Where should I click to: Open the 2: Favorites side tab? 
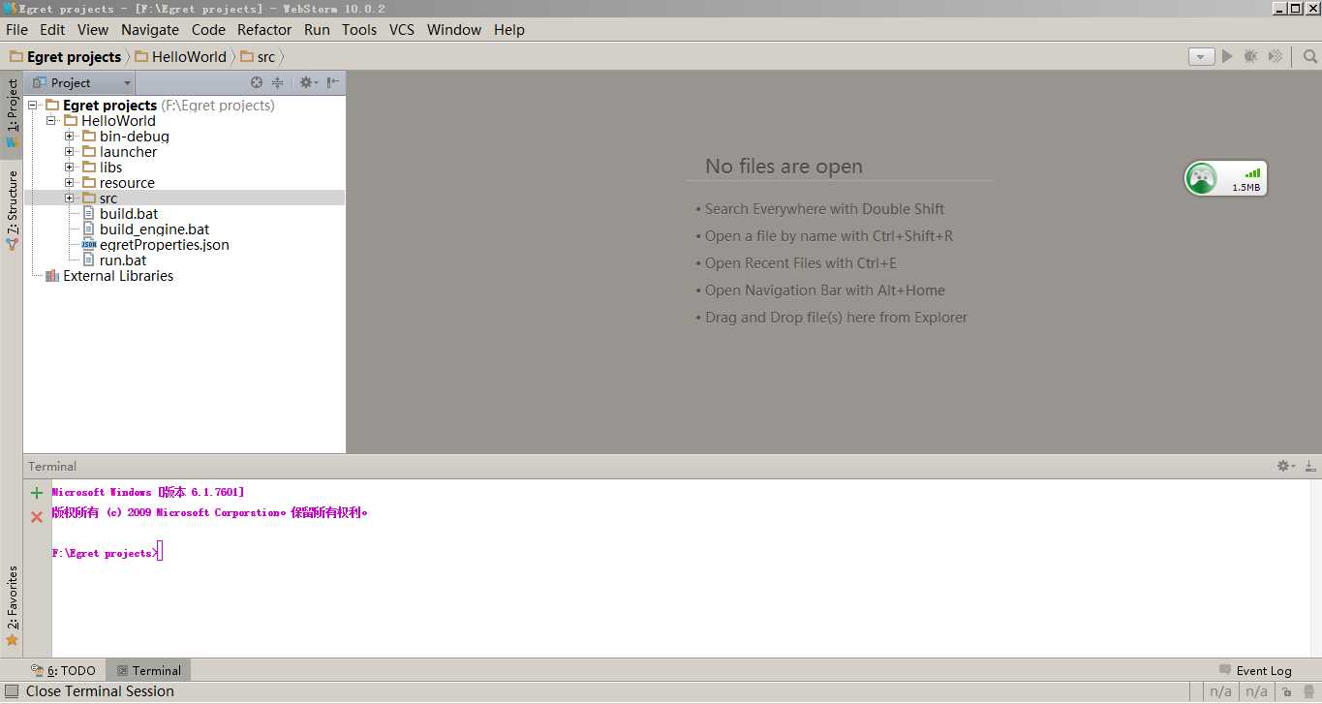pyautogui.click(x=12, y=606)
